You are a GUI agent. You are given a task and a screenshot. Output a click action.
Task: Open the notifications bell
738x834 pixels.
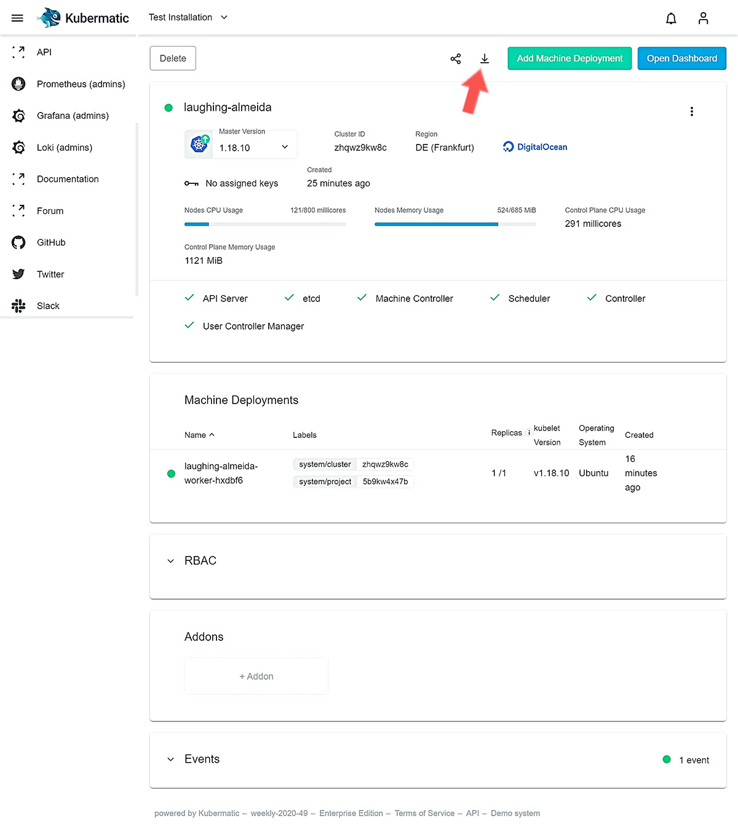(671, 18)
